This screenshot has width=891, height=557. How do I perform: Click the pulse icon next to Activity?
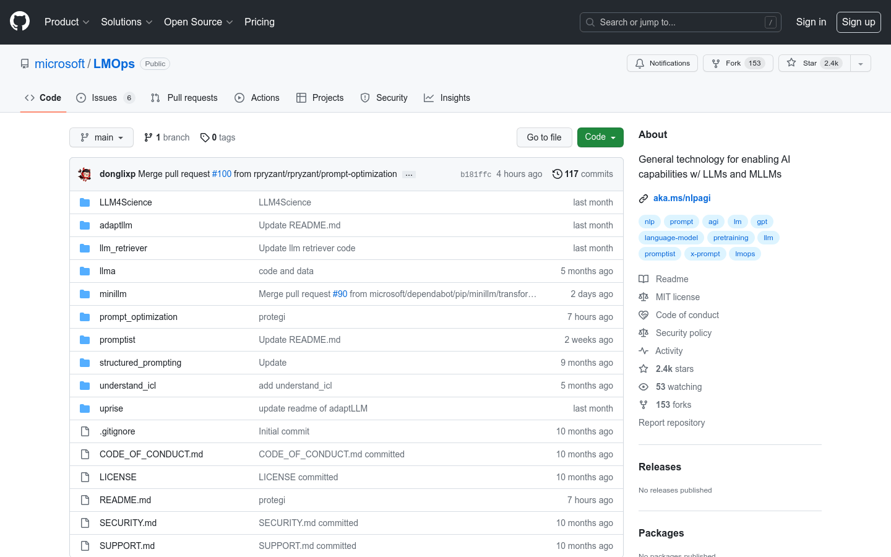coord(643,351)
